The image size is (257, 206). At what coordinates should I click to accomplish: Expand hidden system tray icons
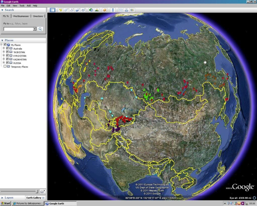coord(225,203)
